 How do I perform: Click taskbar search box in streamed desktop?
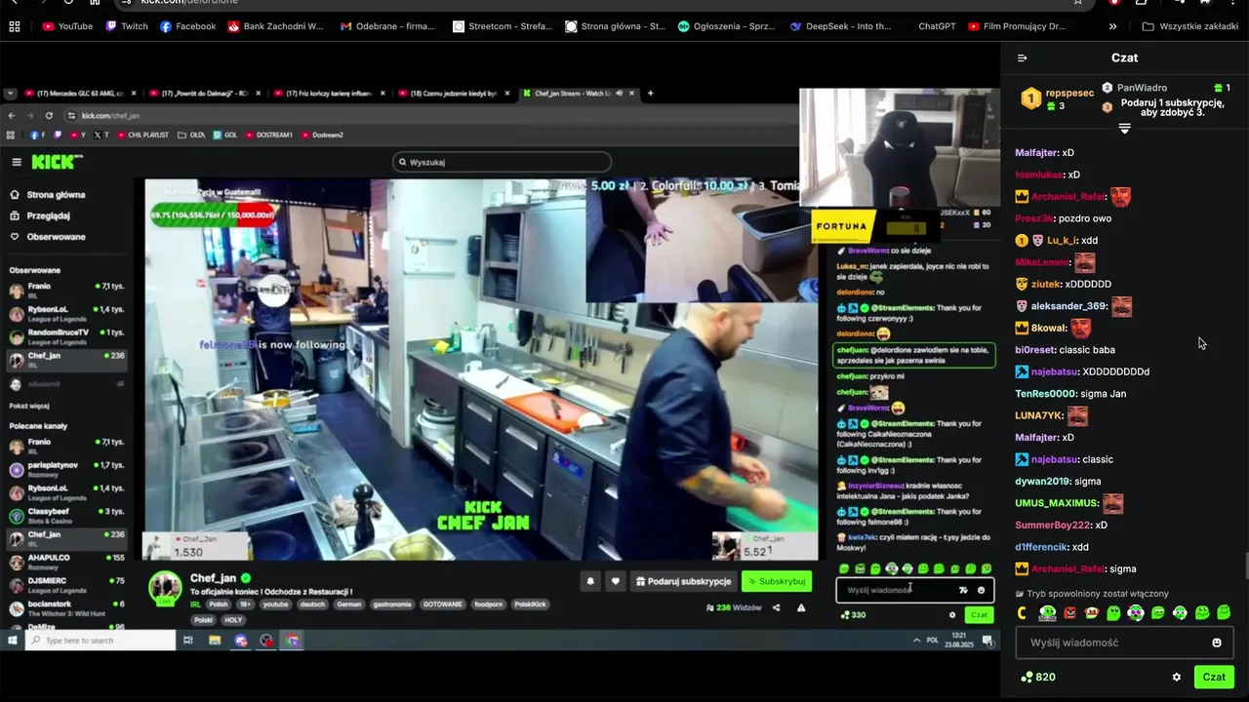(x=101, y=641)
